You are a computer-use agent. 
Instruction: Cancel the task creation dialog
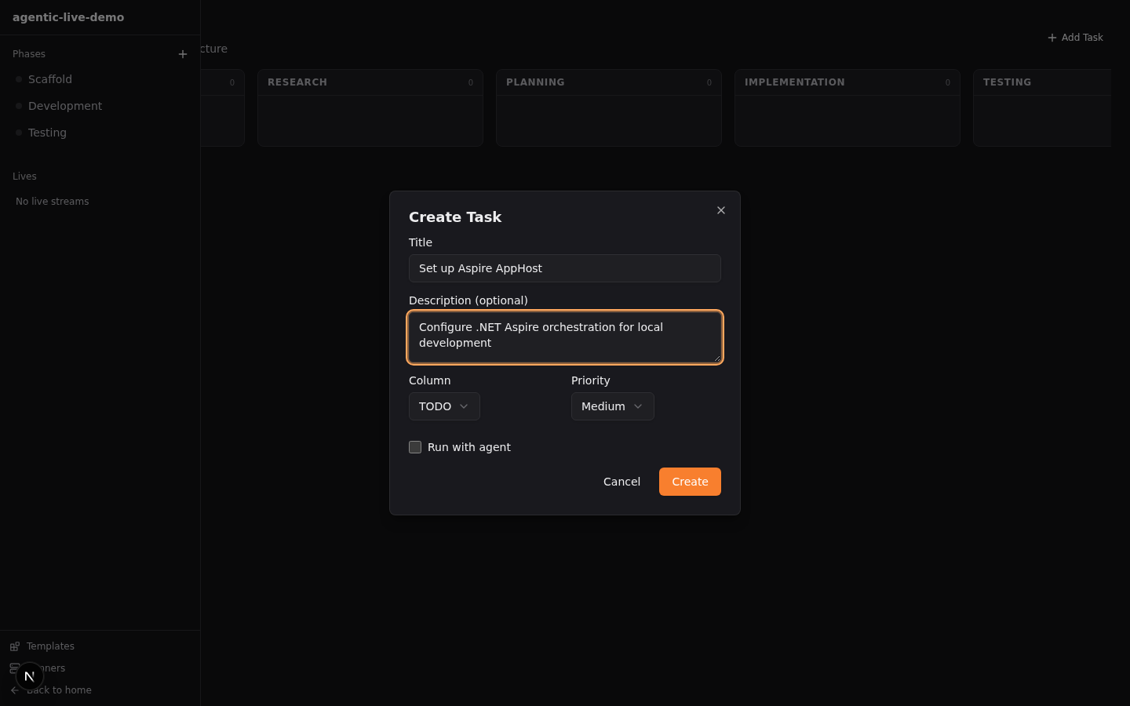(x=621, y=482)
